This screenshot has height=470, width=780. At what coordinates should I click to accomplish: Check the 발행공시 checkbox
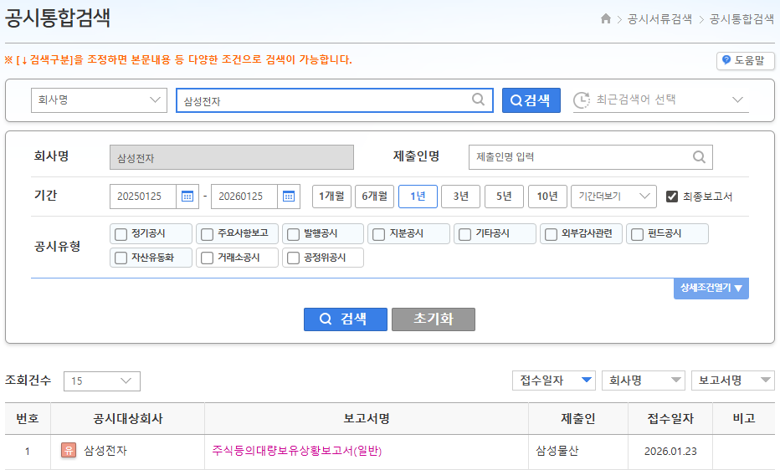pos(294,234)
